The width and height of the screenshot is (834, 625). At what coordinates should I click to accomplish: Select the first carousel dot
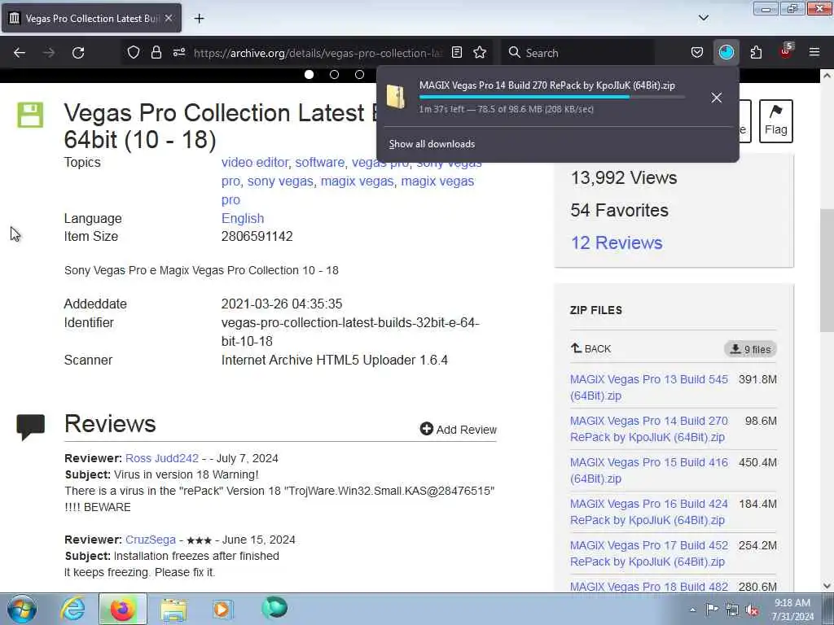(x=309, y=74)
